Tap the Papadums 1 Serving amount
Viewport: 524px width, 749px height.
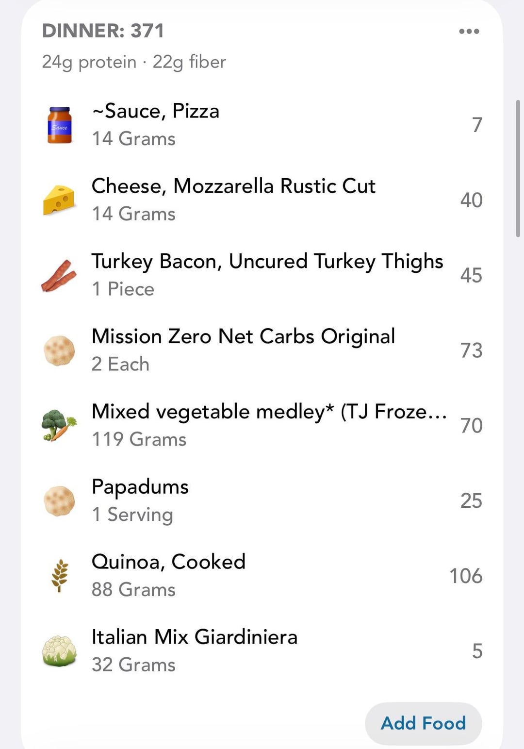pyautogui.click(x=132, y=515)
